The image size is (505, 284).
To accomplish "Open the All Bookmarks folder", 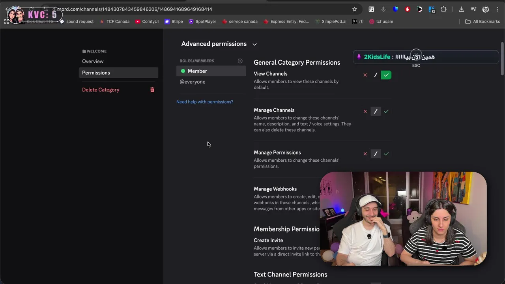I will [x=483, y=21].
